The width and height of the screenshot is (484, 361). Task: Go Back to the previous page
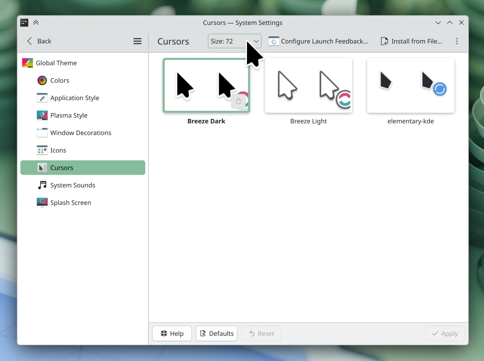(x=39, y=41)
